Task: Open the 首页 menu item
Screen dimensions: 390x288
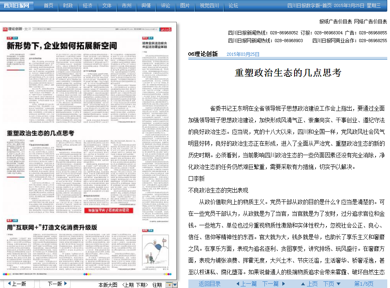Action: 48,5
